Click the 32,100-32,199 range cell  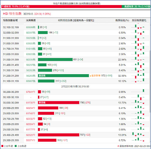(x=11, y=27)
